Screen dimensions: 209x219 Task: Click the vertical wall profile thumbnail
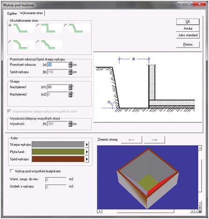[x=51, y=28]
